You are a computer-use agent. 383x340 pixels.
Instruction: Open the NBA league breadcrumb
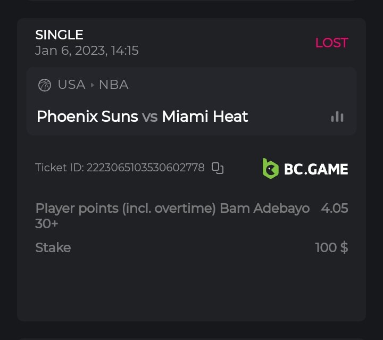[113, 85]
